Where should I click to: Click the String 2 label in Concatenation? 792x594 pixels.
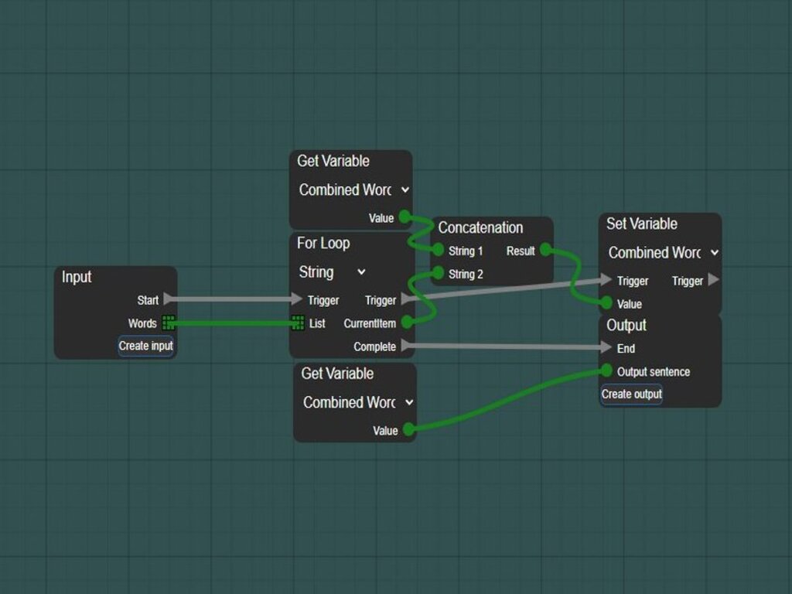point(466,275)
